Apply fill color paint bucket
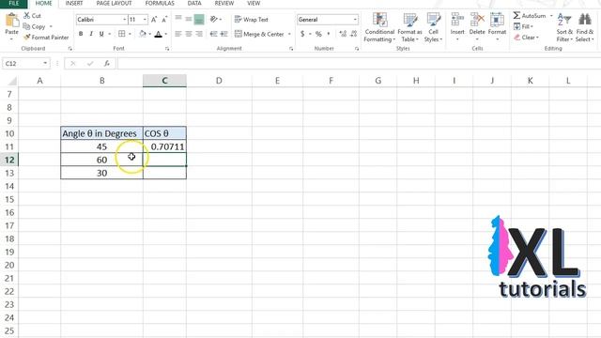This screenshot has height=338, width=601. click(143, 34)
